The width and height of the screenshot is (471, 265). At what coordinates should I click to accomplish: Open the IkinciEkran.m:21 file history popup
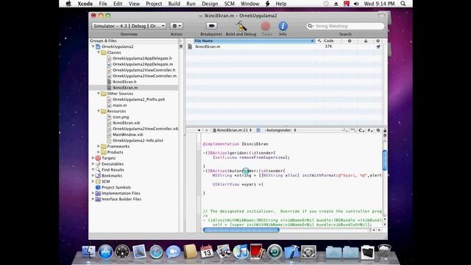click(x=233, y=130)
